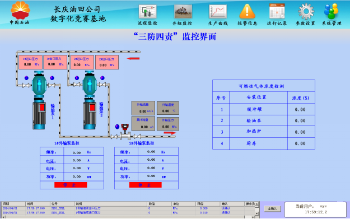Click the inlet valve of pump 2
This screenshot has height=219, width=350.
pyautogui.click(x=77, y=84)
